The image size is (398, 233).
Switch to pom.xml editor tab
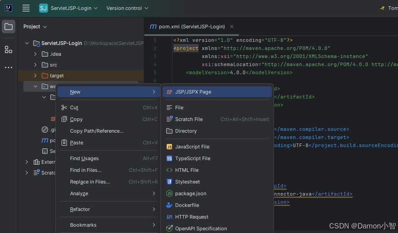pos(192,27)
